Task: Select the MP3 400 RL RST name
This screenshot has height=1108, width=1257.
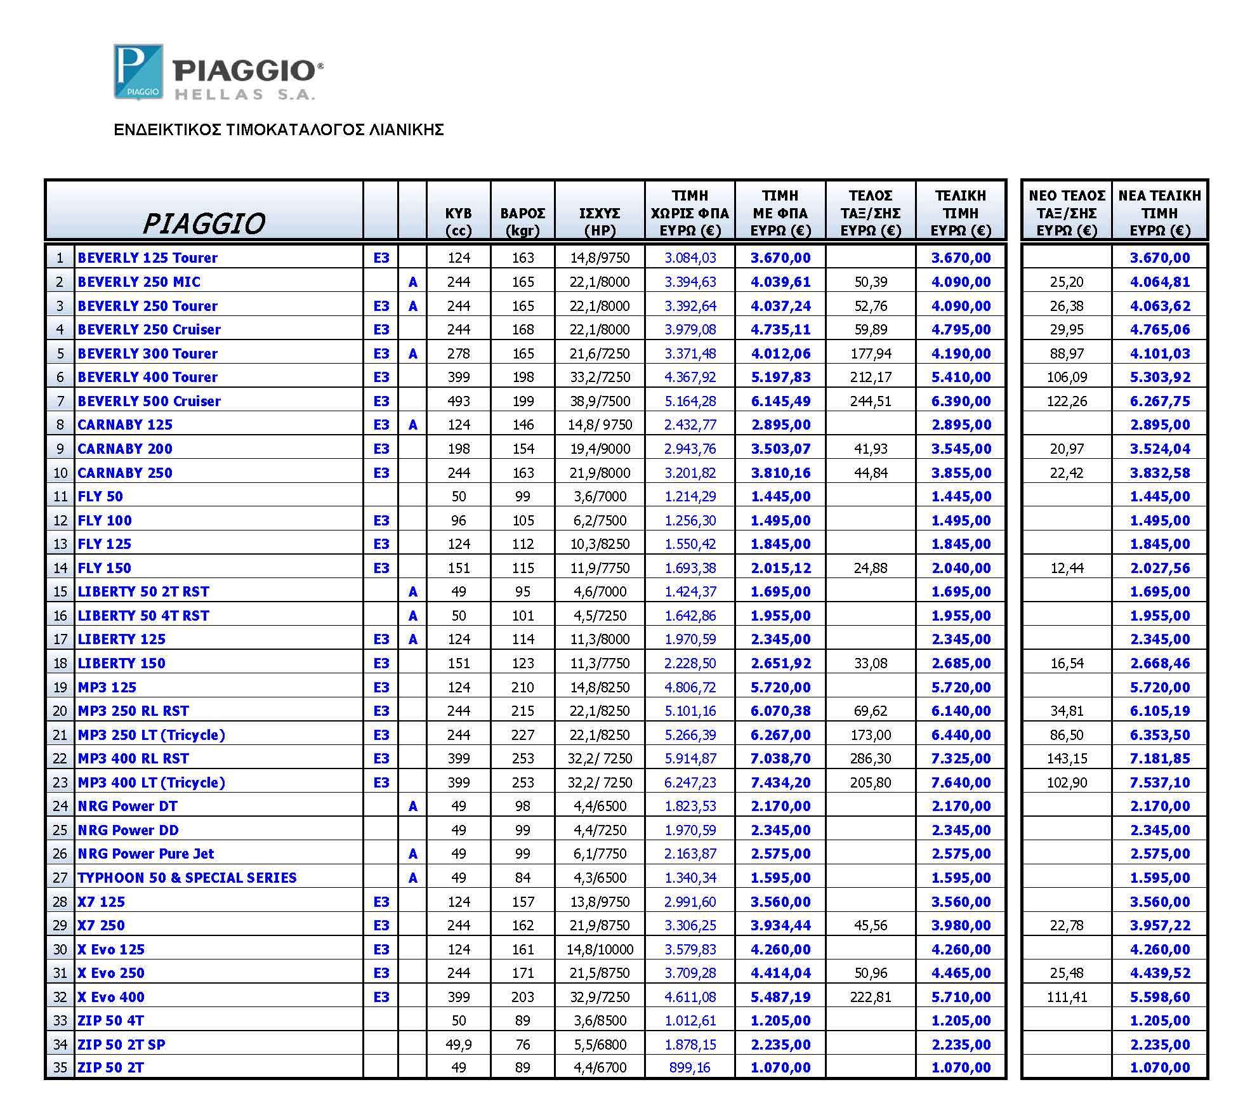Action: 133,758
